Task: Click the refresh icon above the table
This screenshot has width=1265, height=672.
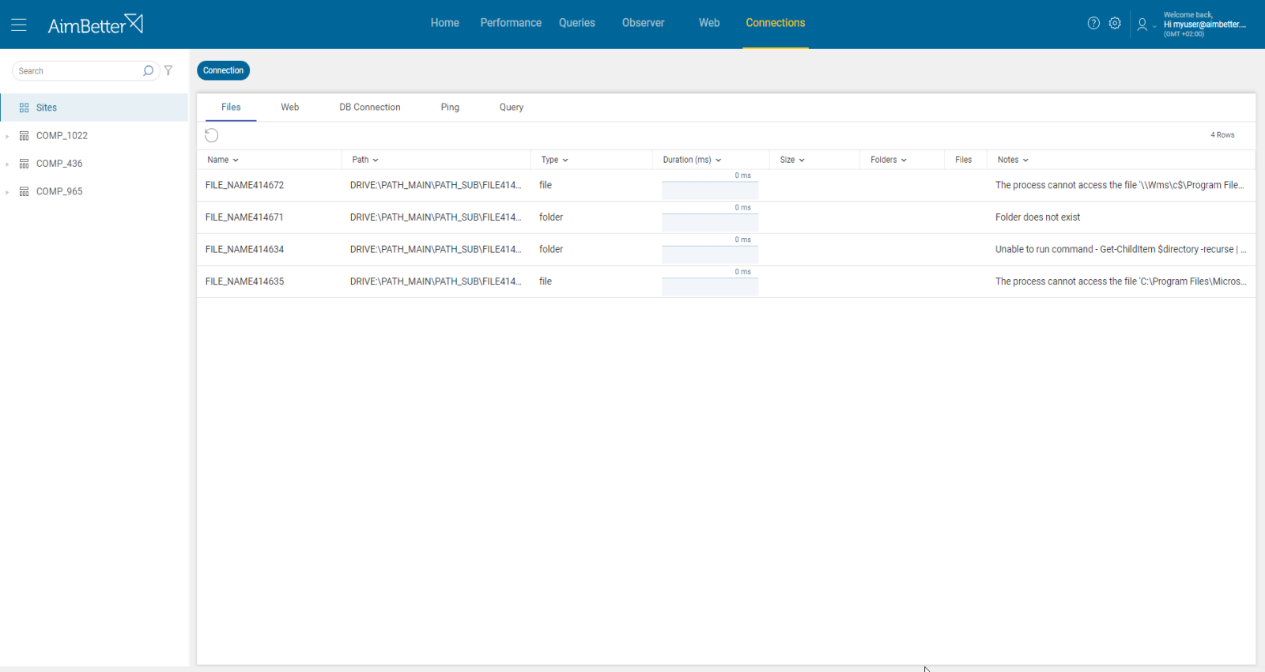Action: (211, 135)
